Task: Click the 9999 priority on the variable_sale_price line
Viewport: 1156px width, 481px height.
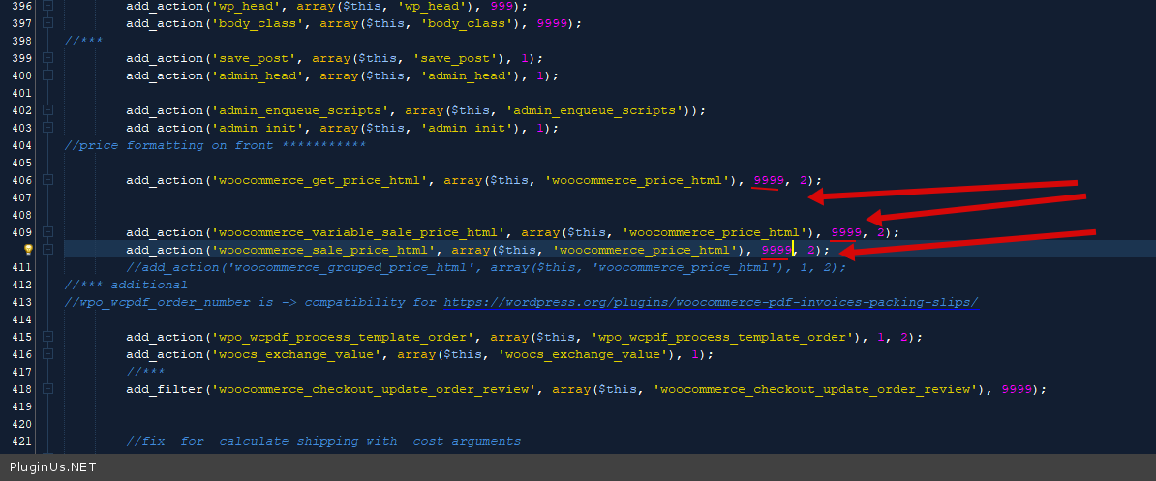Action: pyautogui.click(x=846, y=232)
